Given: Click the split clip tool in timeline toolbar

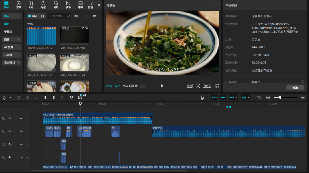Looking at the screenshot, I should 36,98.
